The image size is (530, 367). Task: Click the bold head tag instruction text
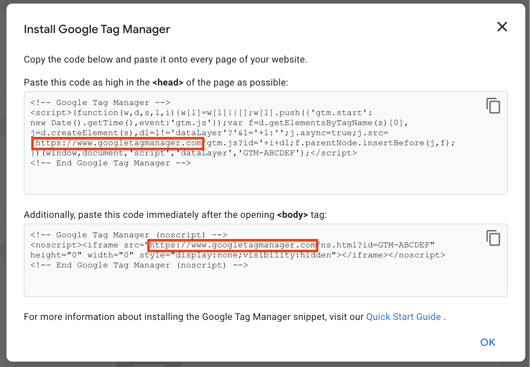click(168, 82)
